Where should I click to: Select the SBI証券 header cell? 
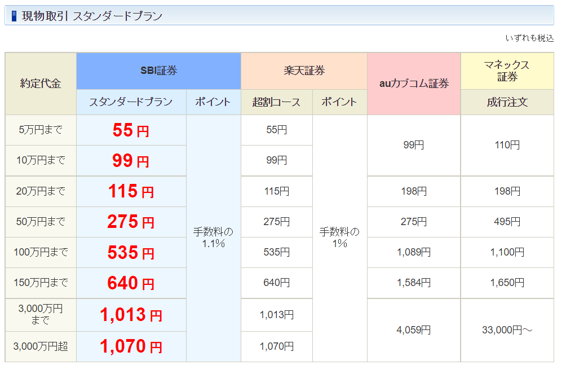pyautogui.click(x=158, y=71)
